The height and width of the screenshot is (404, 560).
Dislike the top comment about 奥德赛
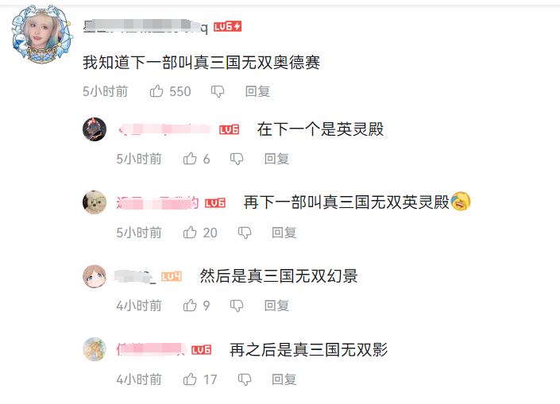218,92
